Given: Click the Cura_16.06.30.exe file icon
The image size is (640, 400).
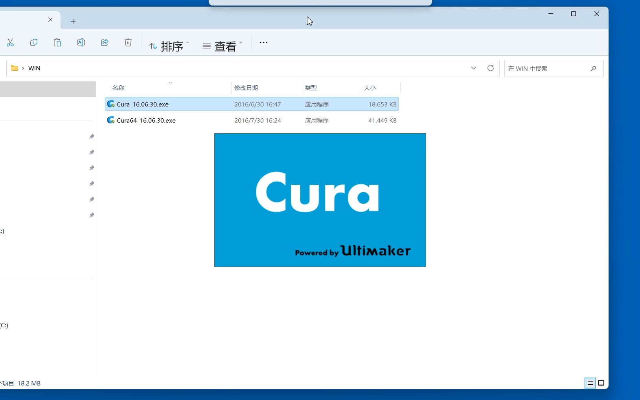Looking at the screenshot, I should (x=111, y=104).
